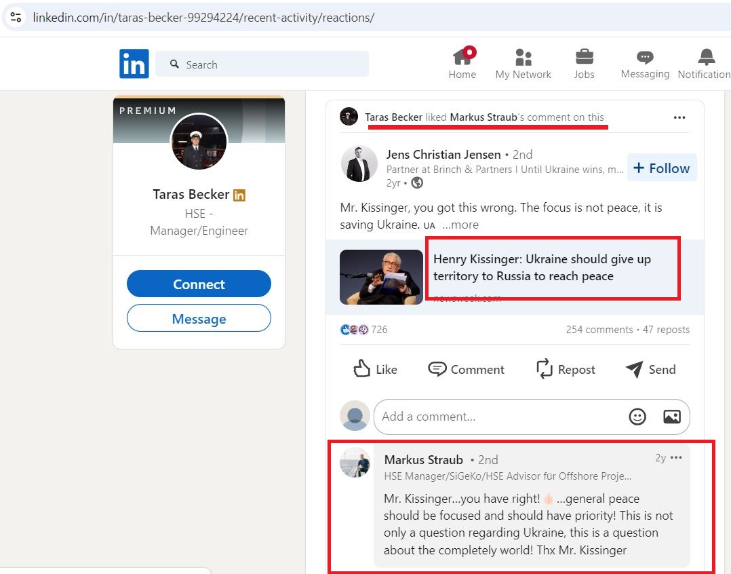Click the 726 reactions count

[x=380, y=330]
